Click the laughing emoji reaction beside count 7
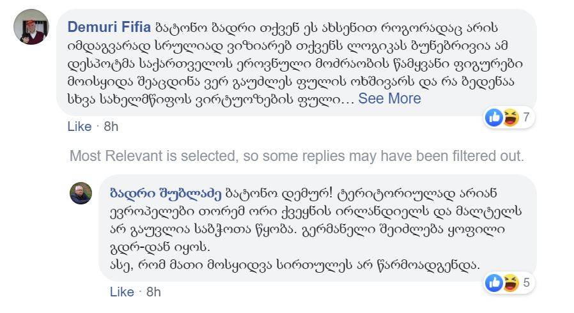Viewport: 574px width, 313px height. [510, 117]
